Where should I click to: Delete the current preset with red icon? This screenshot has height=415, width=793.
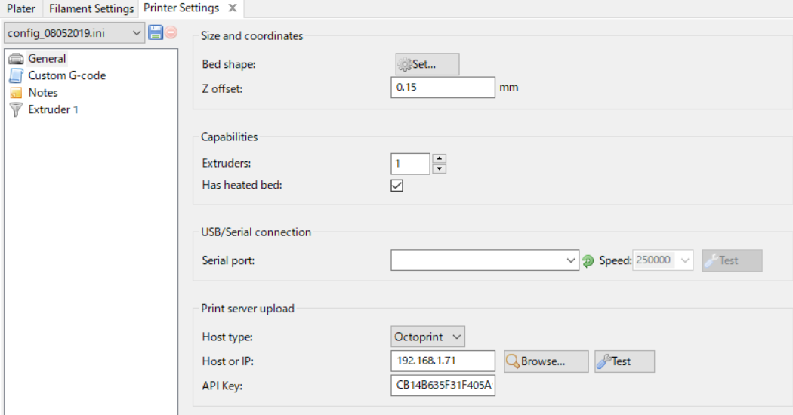tap(171, 33)
